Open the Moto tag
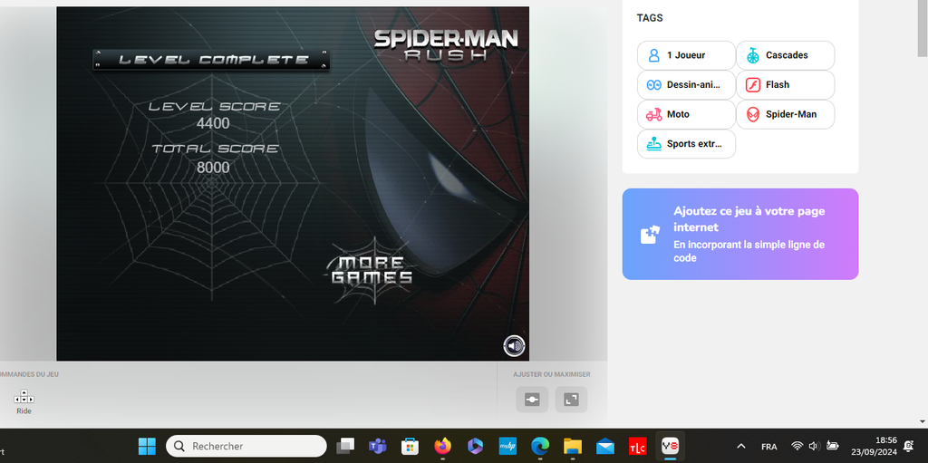Image resolution: width=928 pixels, height=463 pixels. [x=687, y=114]
